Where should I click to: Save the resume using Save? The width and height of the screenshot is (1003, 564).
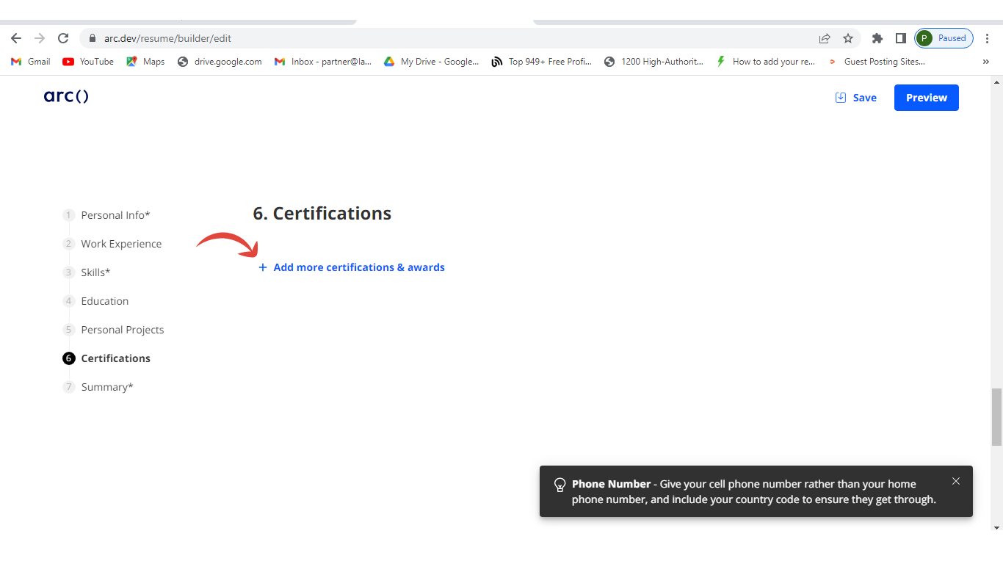pos(856,98)
